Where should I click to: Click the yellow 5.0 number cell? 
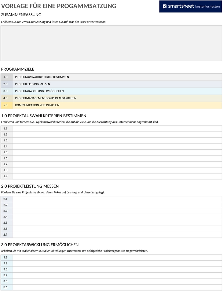tap(7, 105)
